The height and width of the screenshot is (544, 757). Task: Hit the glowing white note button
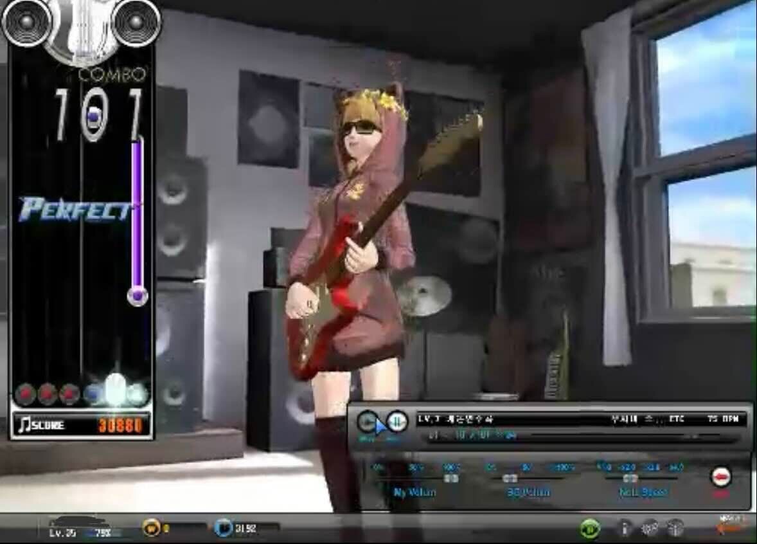114,391
